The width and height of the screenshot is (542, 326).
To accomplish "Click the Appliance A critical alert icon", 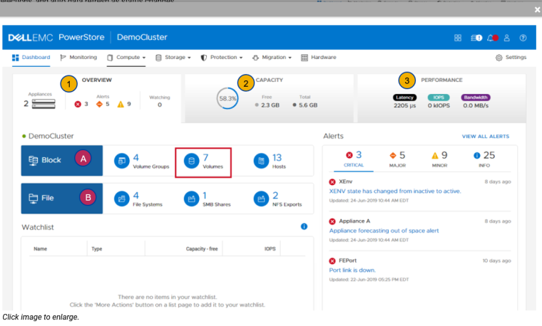I will tap(332, 221).
